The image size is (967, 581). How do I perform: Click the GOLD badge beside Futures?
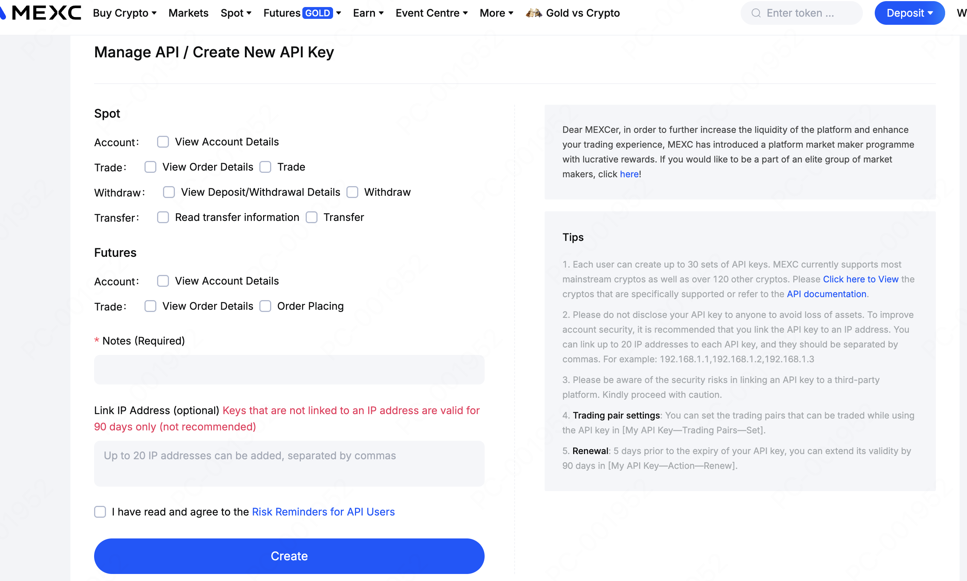tap(317, 13)
